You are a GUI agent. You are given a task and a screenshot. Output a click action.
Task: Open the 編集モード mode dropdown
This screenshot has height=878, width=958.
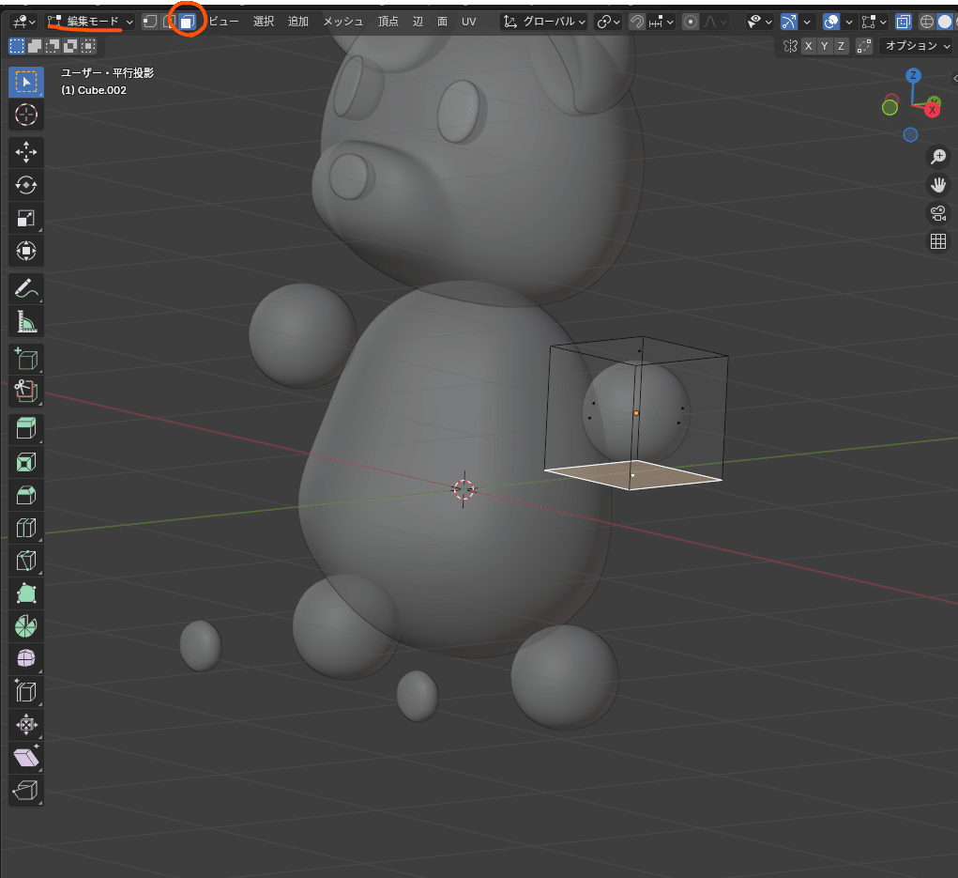click(x=90, y=22)
